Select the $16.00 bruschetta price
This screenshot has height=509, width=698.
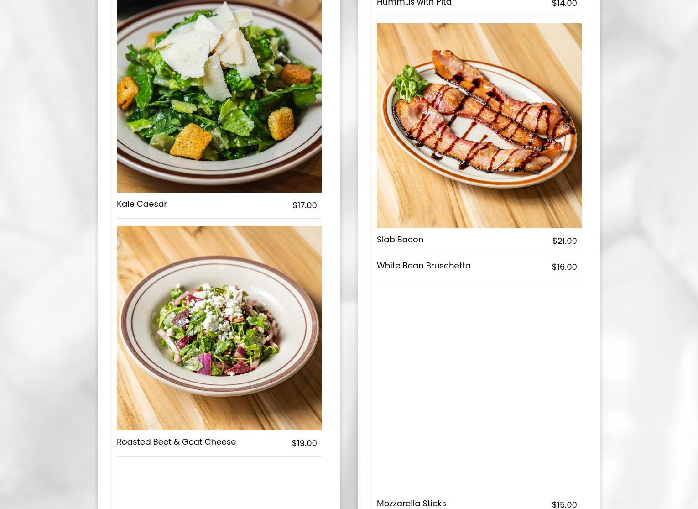coord(564,267)
